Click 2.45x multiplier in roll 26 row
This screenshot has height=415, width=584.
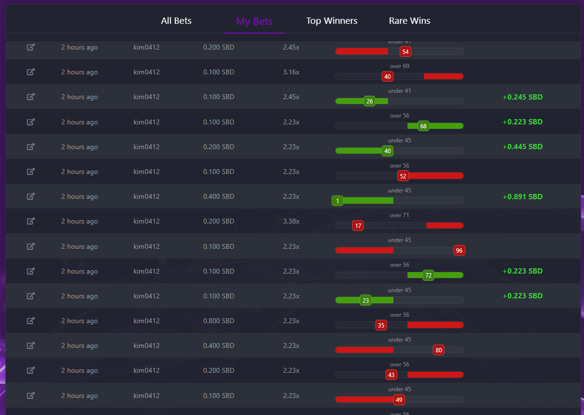291,97
